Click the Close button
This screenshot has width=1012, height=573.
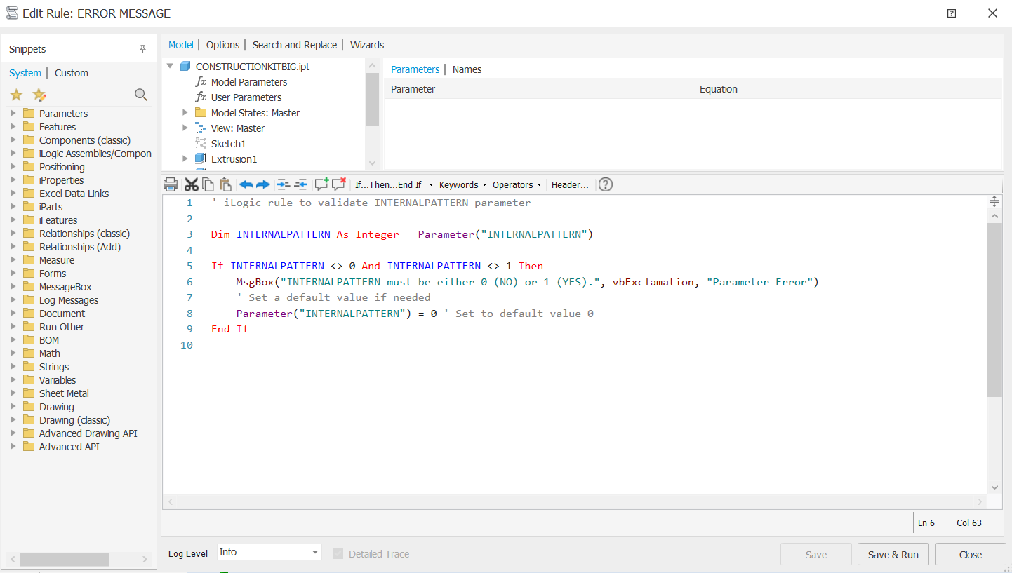[x=970, y=554]
